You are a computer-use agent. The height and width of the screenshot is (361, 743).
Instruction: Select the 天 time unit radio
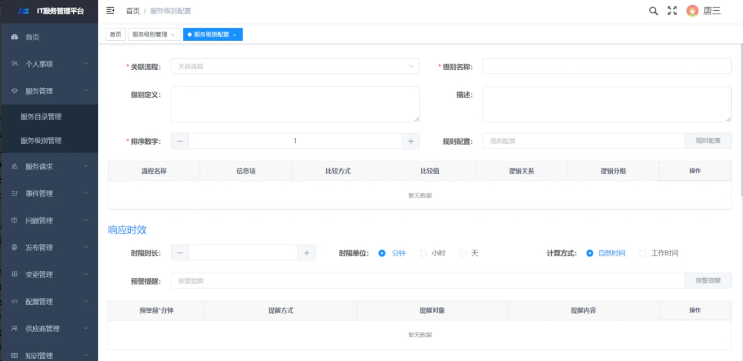click(463, 253)
